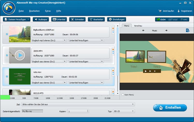Click the edit menu template icon
This screenshot has width=194, height=122.
click(x=188, y=31)
